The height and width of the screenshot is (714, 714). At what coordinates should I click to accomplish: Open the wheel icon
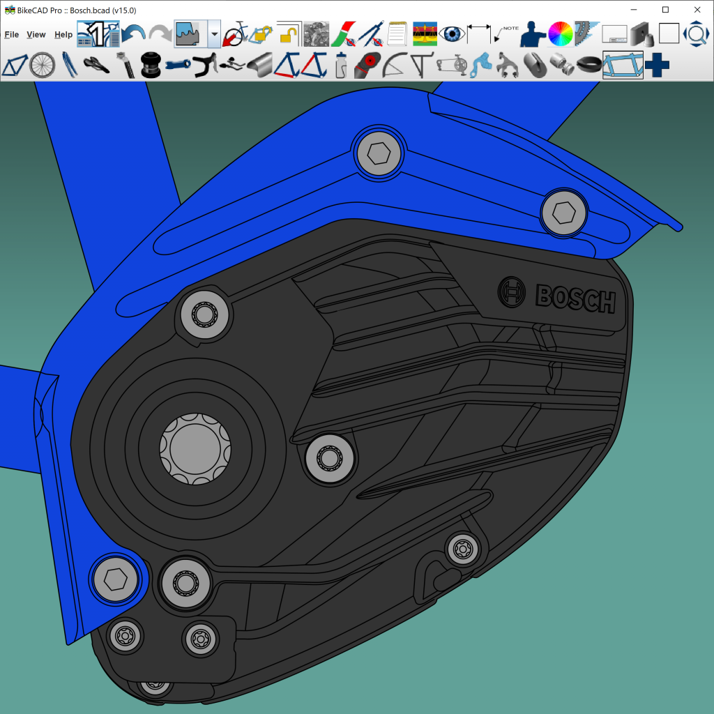point(43,66)
